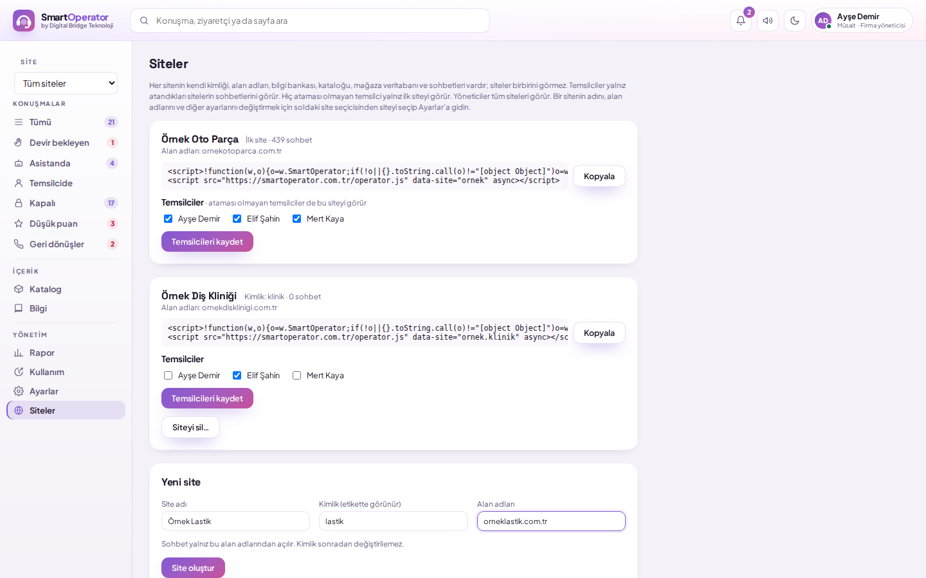Click the Devir bekleyen hand icon

coord(19,143)
